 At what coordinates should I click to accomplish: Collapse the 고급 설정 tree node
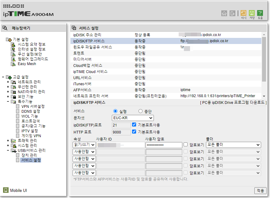coord(3,77)
